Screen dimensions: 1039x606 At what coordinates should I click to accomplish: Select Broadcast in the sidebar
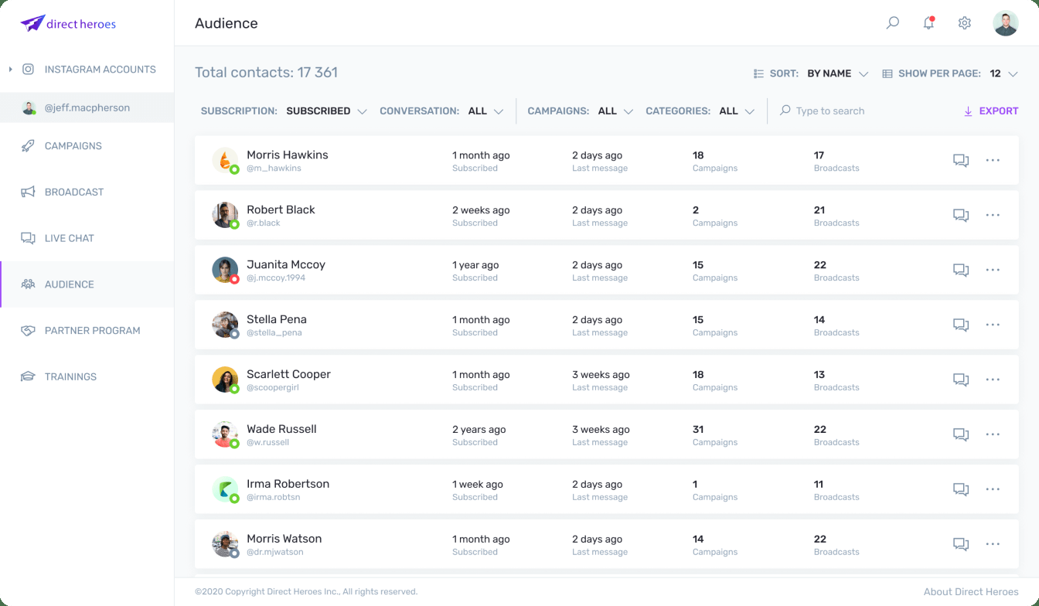[73, 192]
